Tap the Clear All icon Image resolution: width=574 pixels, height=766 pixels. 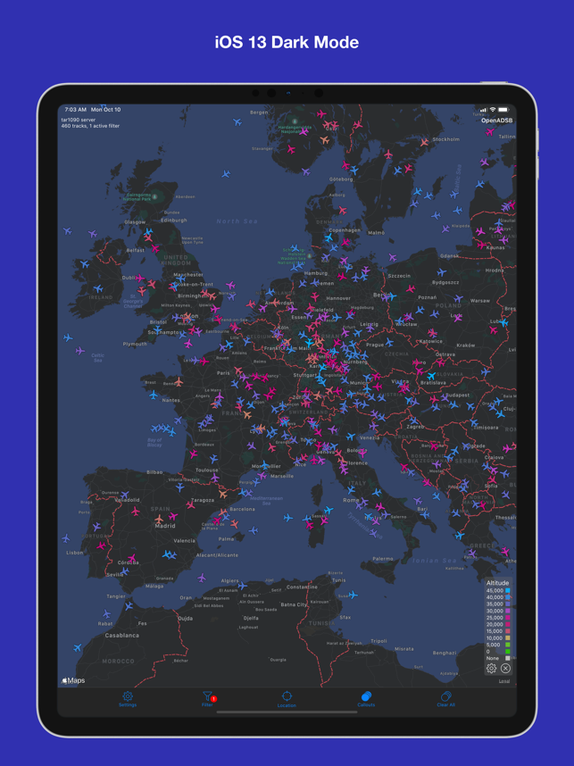[x=445, y=698]
